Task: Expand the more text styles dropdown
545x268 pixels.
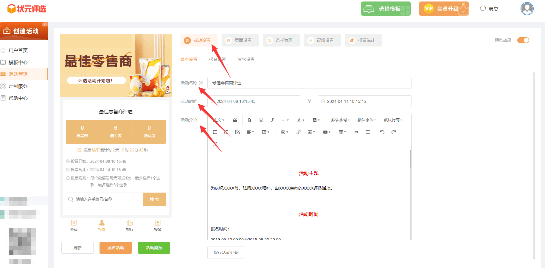Action: click(285, 120)
